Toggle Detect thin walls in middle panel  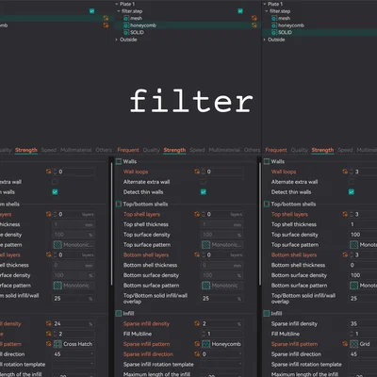click(204, 192)
